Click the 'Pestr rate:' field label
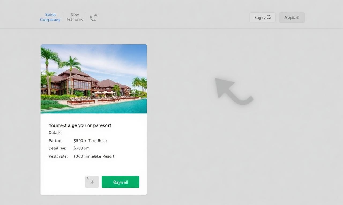The height and width of the screenshot is (205, 343). point(58,156)
